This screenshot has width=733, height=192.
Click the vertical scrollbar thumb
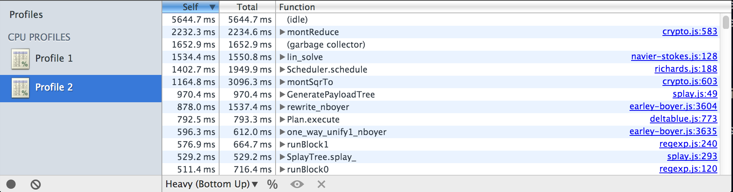coord(726,22)
